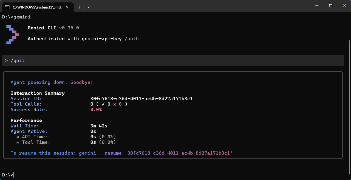Click the 'Performance' heading
Viewport: 351px width, 180px height.
[26, 121]
